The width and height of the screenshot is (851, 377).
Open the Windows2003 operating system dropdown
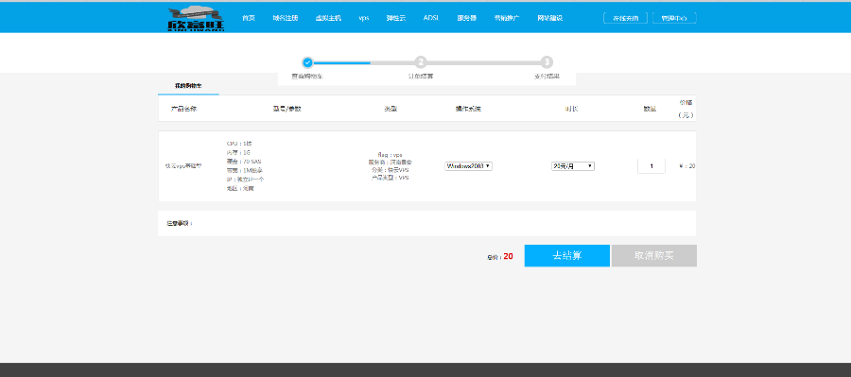pyautogui.click(x=468, y=166)
